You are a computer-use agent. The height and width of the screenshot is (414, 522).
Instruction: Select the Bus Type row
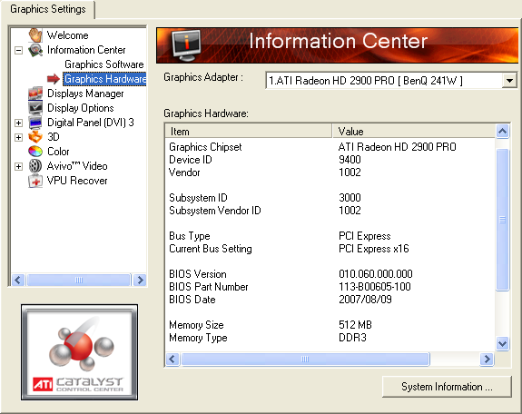330,236
